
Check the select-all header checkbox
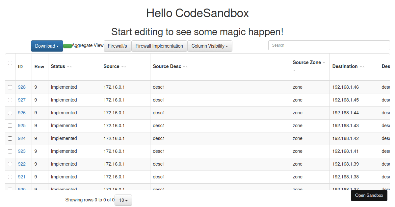tap(10, 63)
